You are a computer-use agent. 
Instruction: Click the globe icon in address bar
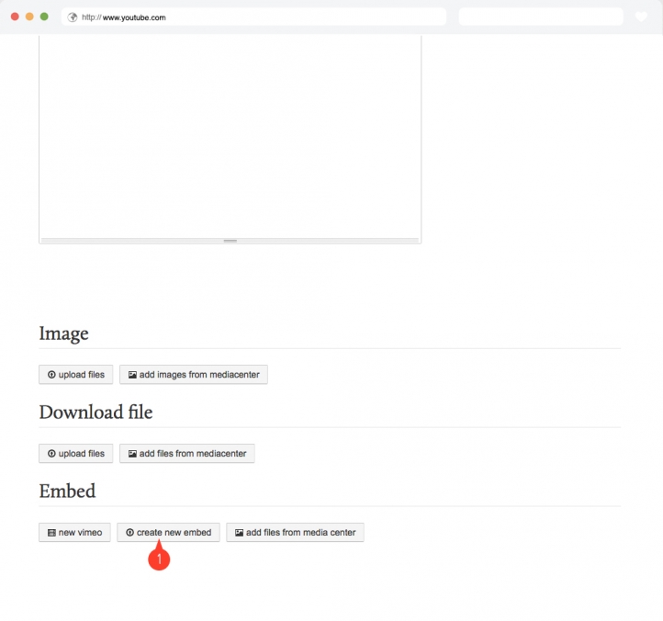(73, 17)
